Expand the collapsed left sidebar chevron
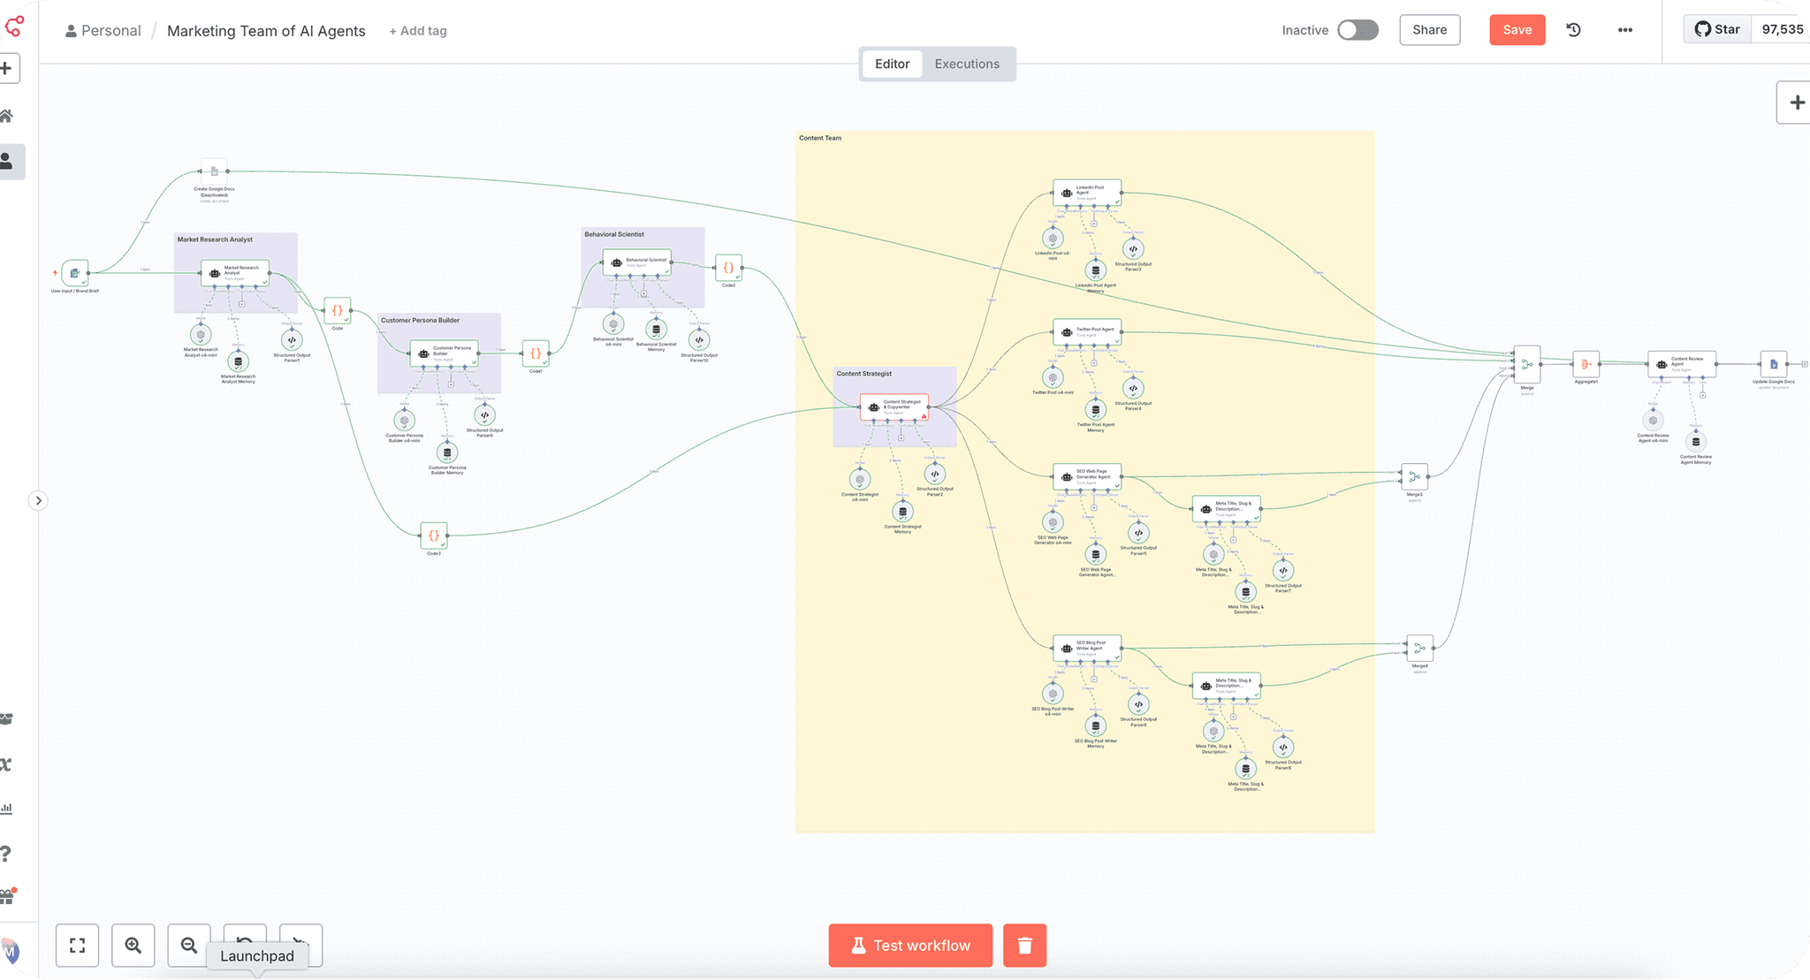This screenshot has width=1810, height=980. coord(38,501)
